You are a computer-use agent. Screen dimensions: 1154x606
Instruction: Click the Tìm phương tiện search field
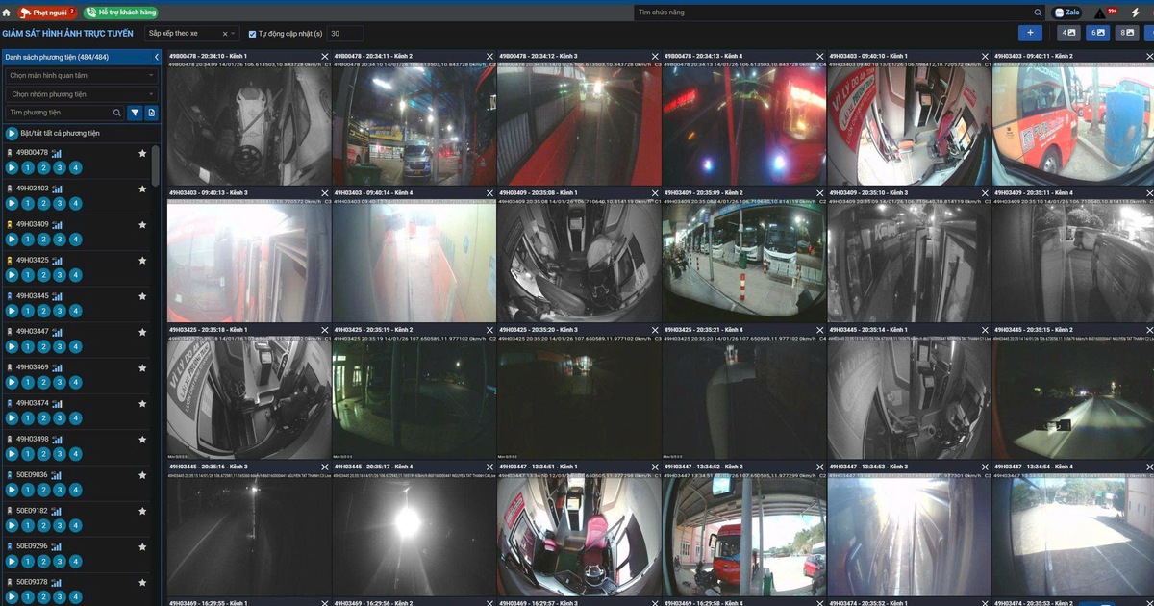(60, 113)
